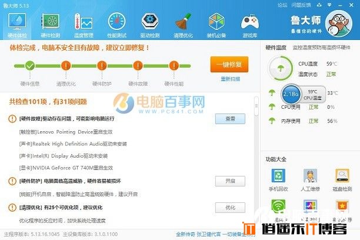Click 论坛 forum link in title bar
This screenshot has height=240, width=360.
(282, 5)
